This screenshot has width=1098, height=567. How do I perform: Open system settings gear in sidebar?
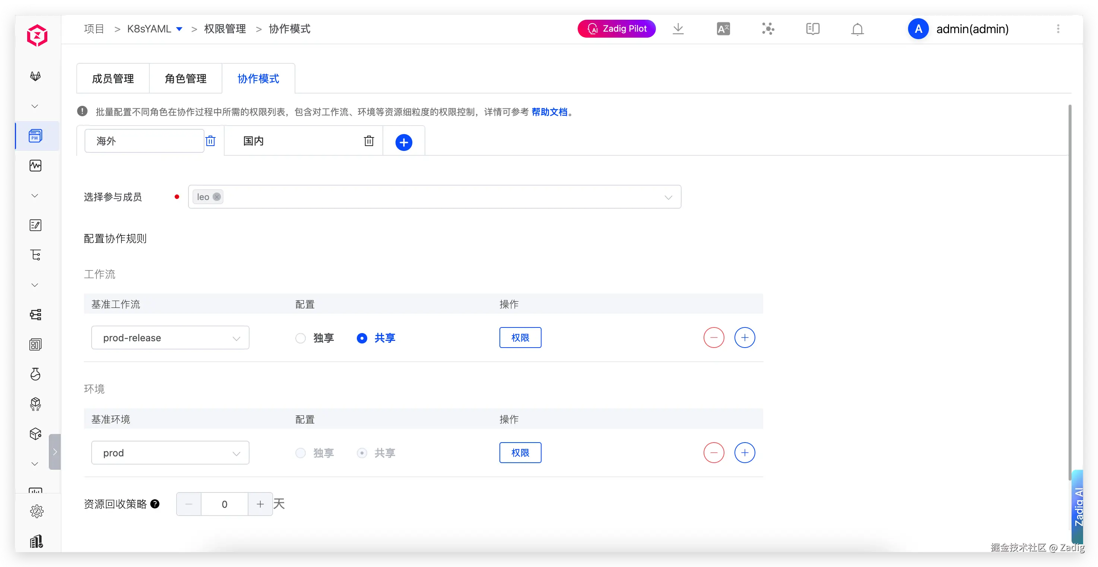pyautogui.click(x=37, y=511)
